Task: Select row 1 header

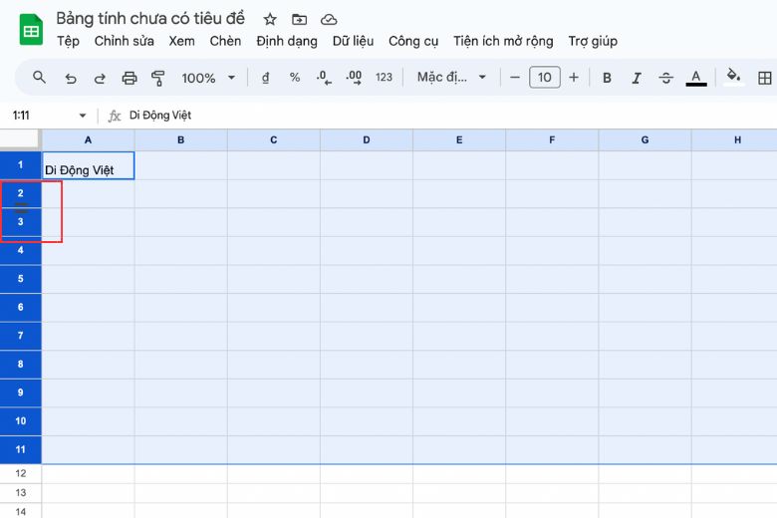Action: tap(20, 165)
